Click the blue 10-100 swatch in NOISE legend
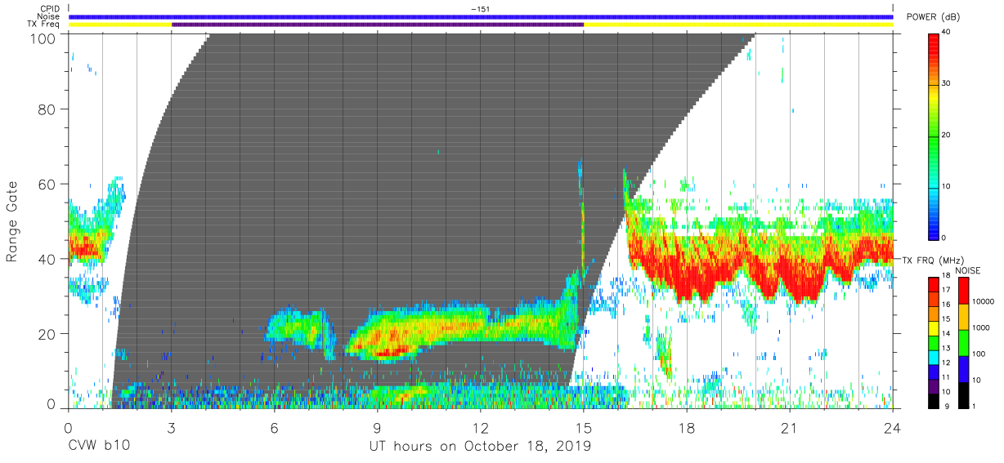The height and width of the screenshot is (463, 1004). (963, 369)
